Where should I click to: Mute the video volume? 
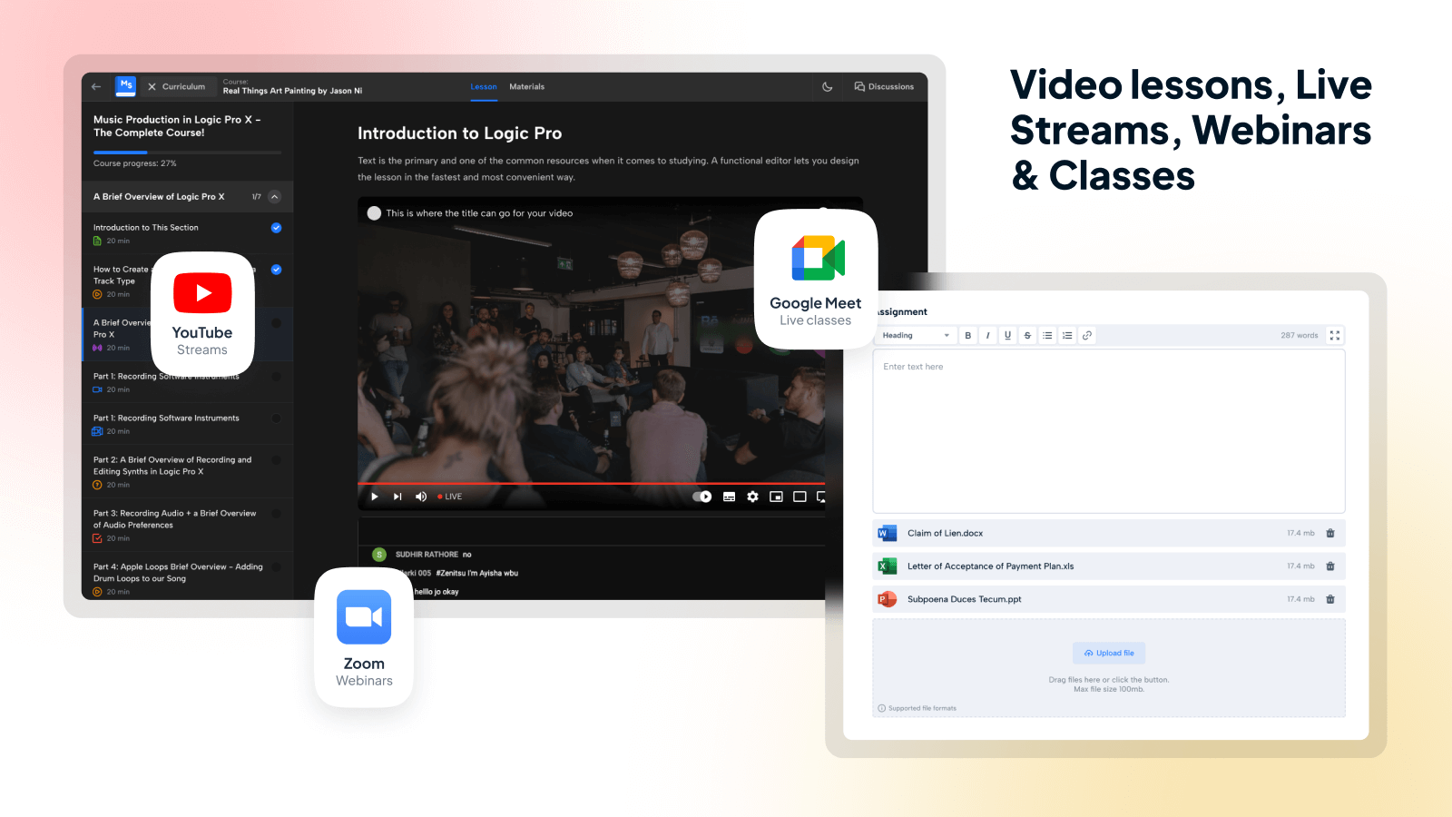(x=421, y=497)
